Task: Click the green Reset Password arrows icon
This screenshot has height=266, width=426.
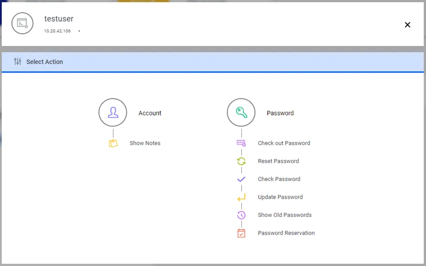Action: (241, 161)
